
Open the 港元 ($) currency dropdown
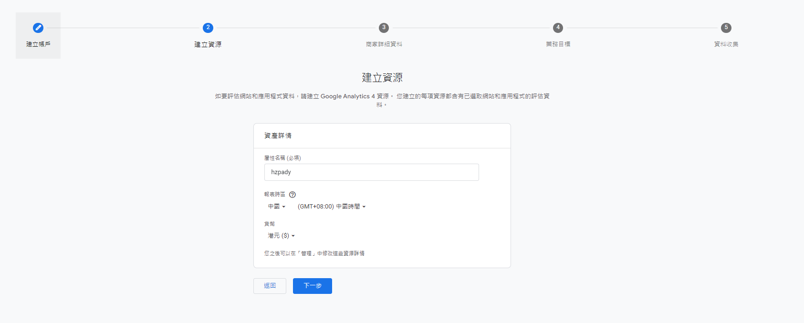(x=282, y=236)
